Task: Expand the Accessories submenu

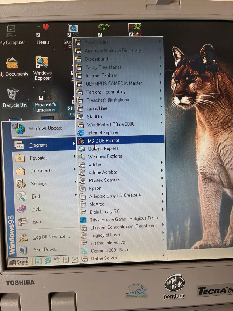Action: (x=96, y=43)
